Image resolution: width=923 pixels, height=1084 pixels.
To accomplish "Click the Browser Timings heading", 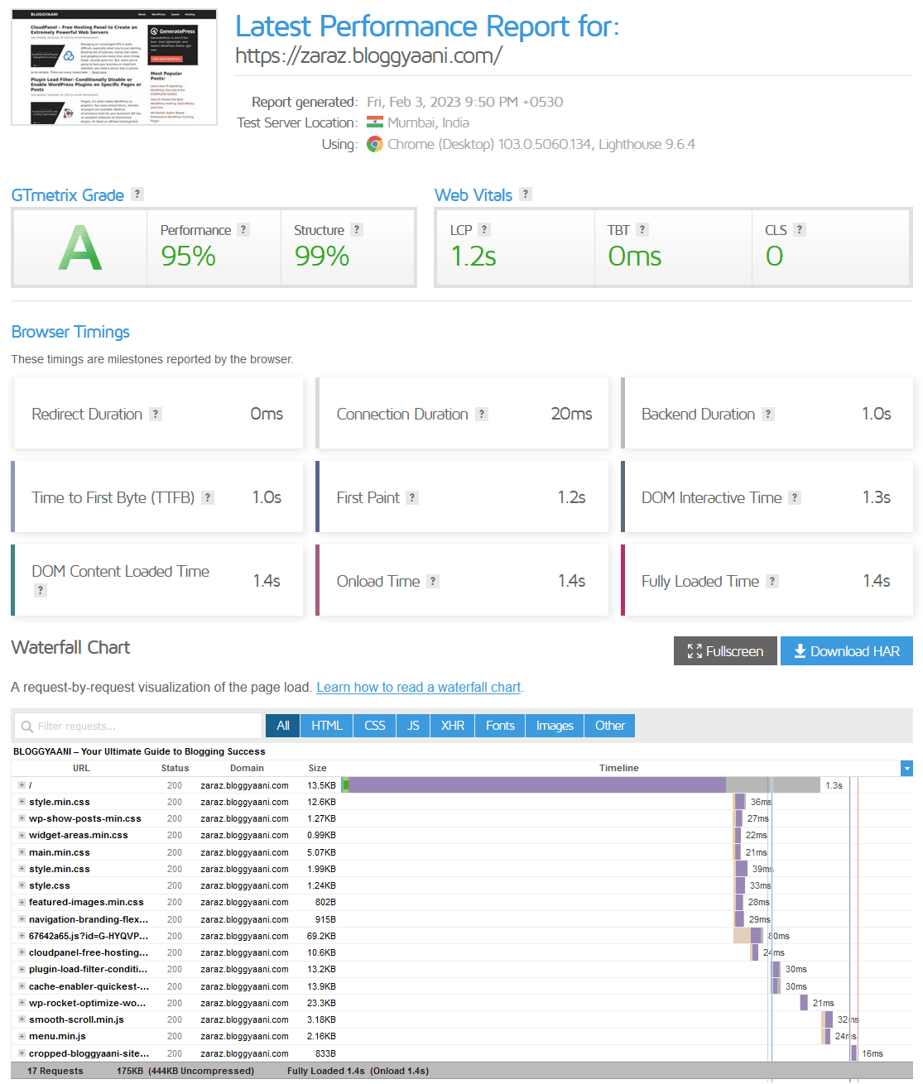I will [x=70, y=332].
